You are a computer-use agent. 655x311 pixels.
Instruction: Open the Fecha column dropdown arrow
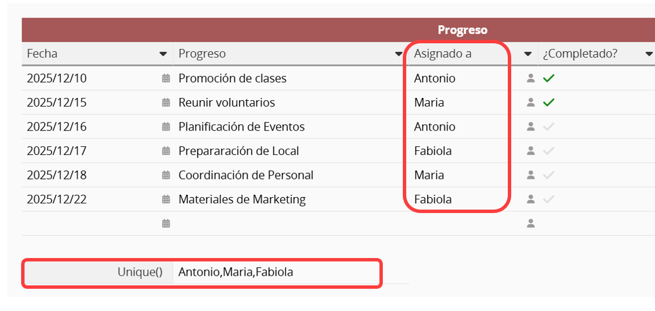pos(163,54)
